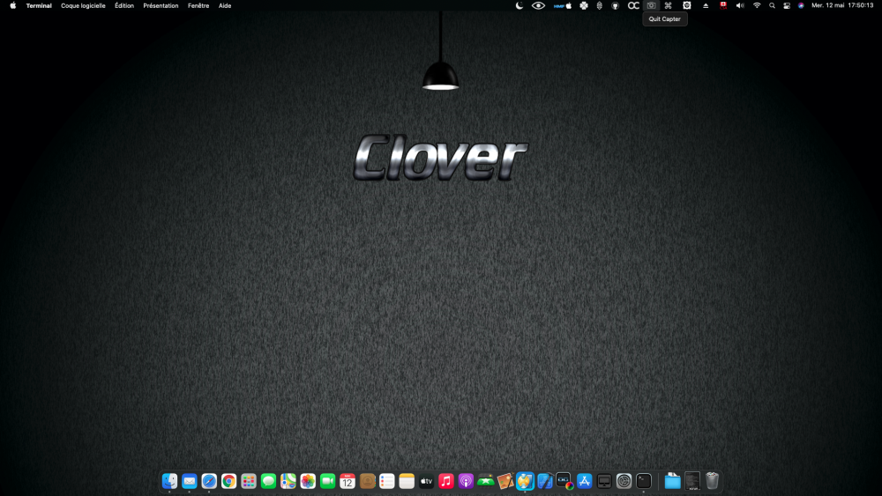Open Messages green bubble icon
This screenshot has width=882, height=496.
(x=268, y=481)
